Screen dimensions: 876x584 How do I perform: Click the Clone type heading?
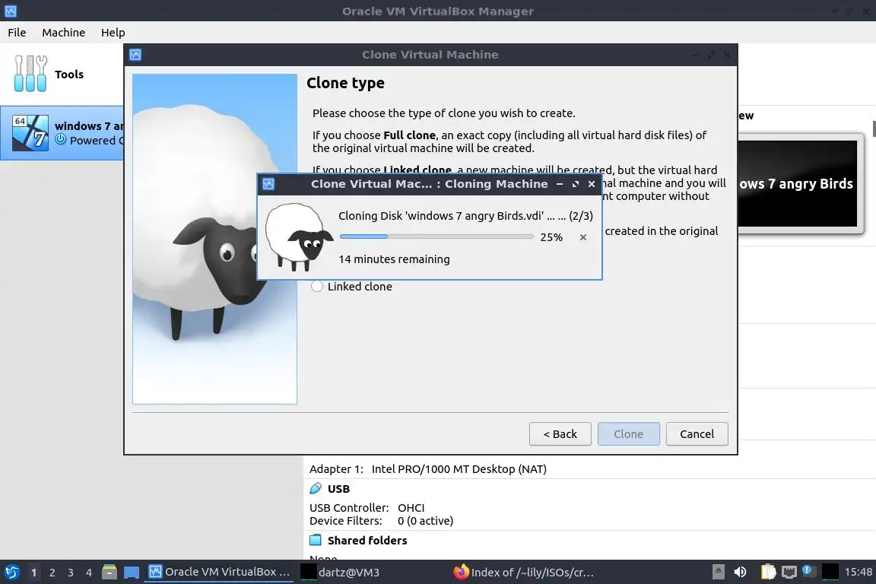345,83
